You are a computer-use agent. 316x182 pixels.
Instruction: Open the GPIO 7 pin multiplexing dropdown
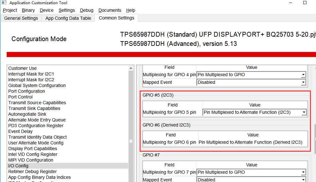pos(251,172)
